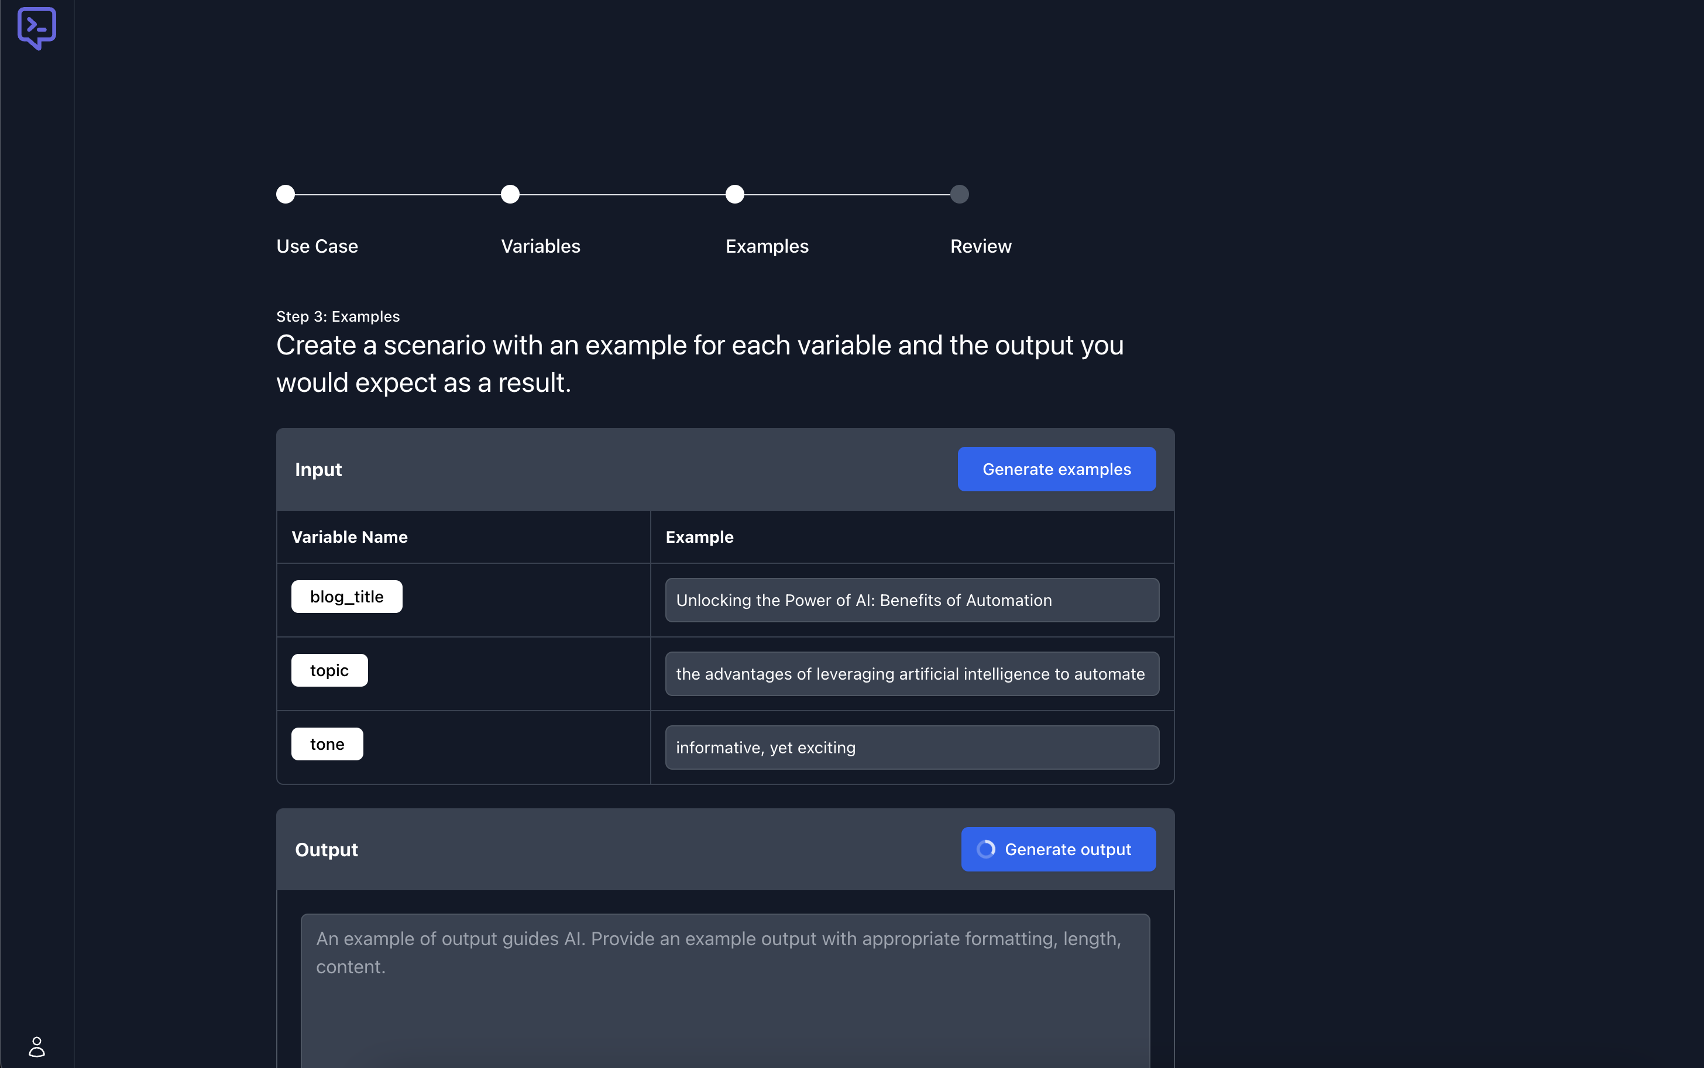The width and height of the screenshot is (1704, 1068).
Task: Click the Examples step dot
Action: click(x=735, y=194)
